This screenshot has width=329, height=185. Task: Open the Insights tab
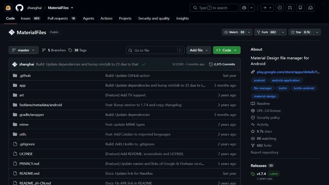[x=182, y=18]
